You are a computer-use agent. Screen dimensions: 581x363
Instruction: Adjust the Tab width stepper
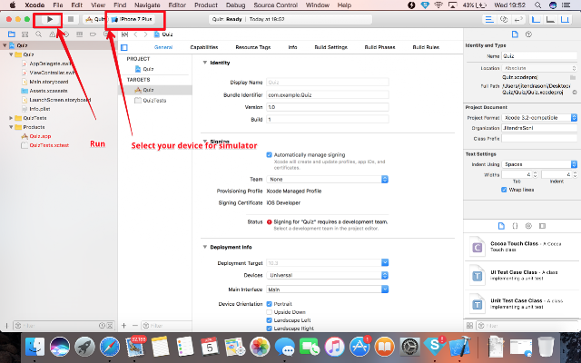tap(535, 174)
